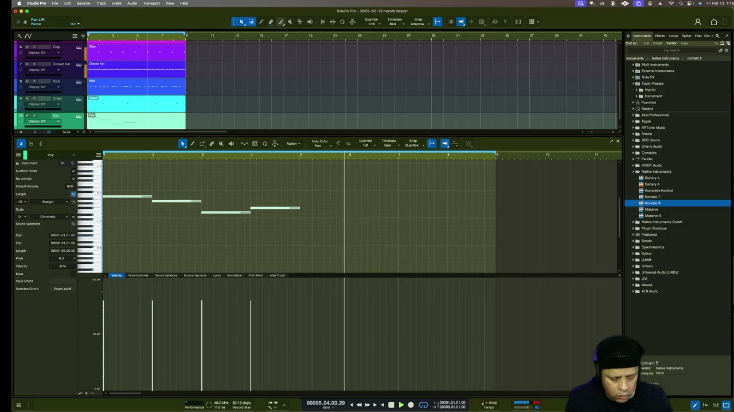Screen dimensions: 734x412
Task: Select the Arrow tool in main toolbar
Action: pyautogui.click(x=241, y=22)
